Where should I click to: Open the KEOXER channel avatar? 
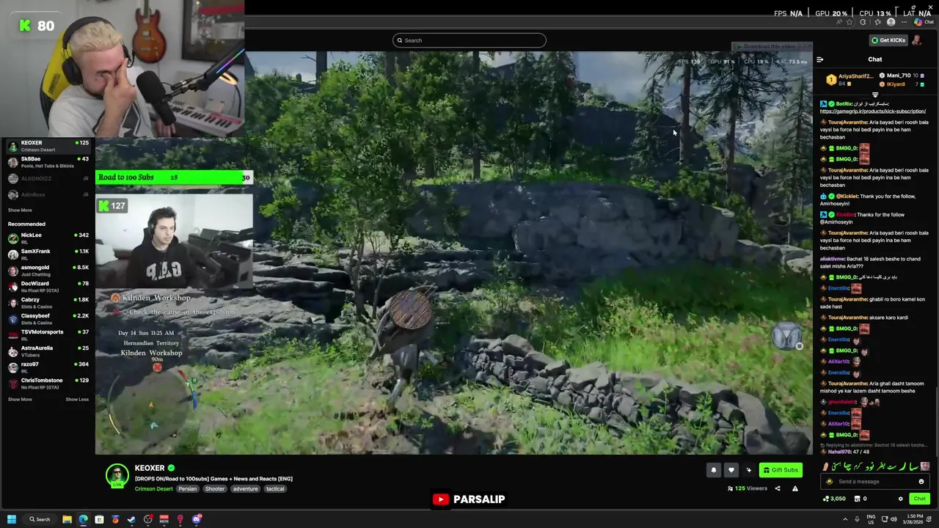pos(117,477)
